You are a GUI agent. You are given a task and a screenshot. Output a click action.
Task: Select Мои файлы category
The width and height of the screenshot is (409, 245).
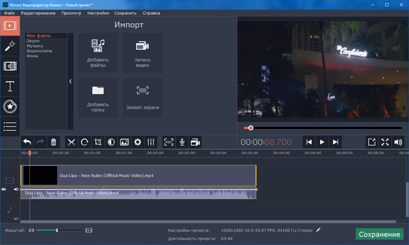pos(38,36)
